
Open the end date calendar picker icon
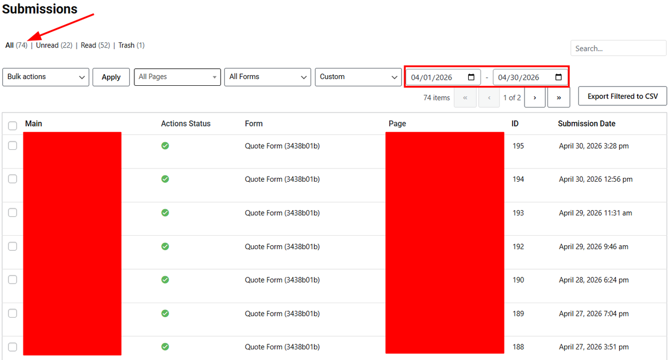(x=559, y=77)
